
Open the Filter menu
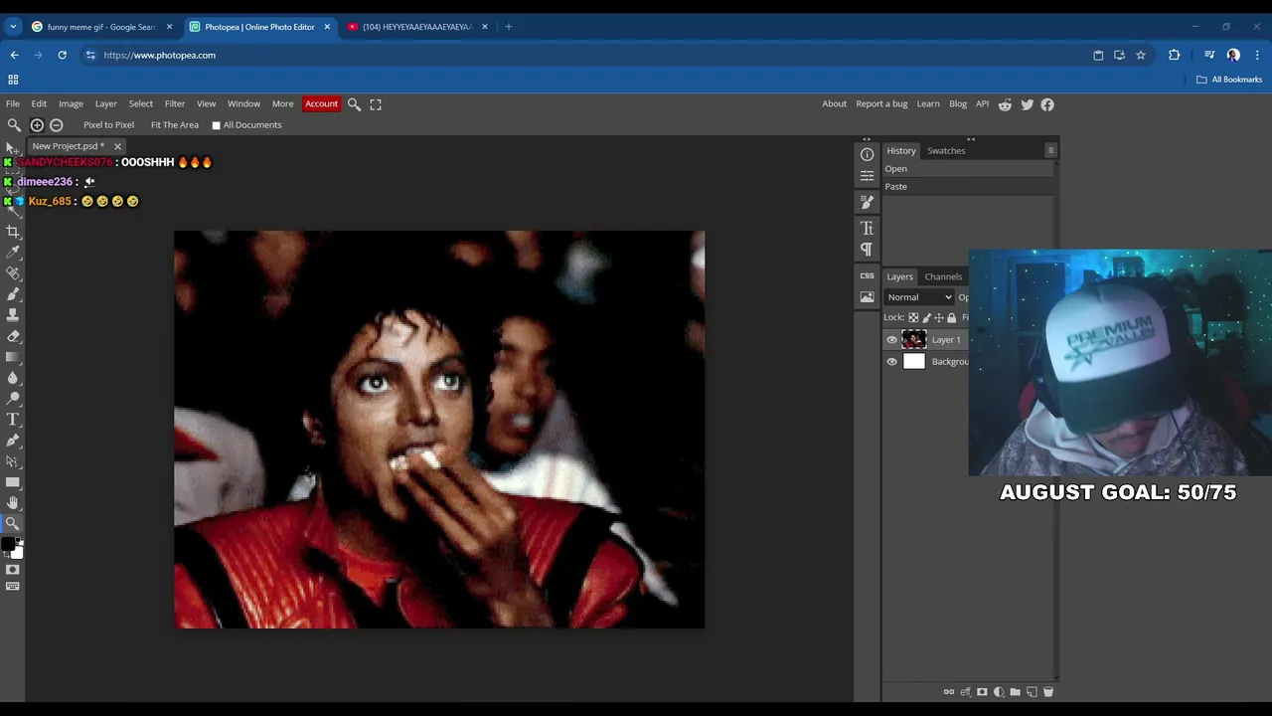tap(175, 104)
